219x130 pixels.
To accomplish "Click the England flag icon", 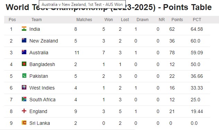I will [x=24, y=111].
